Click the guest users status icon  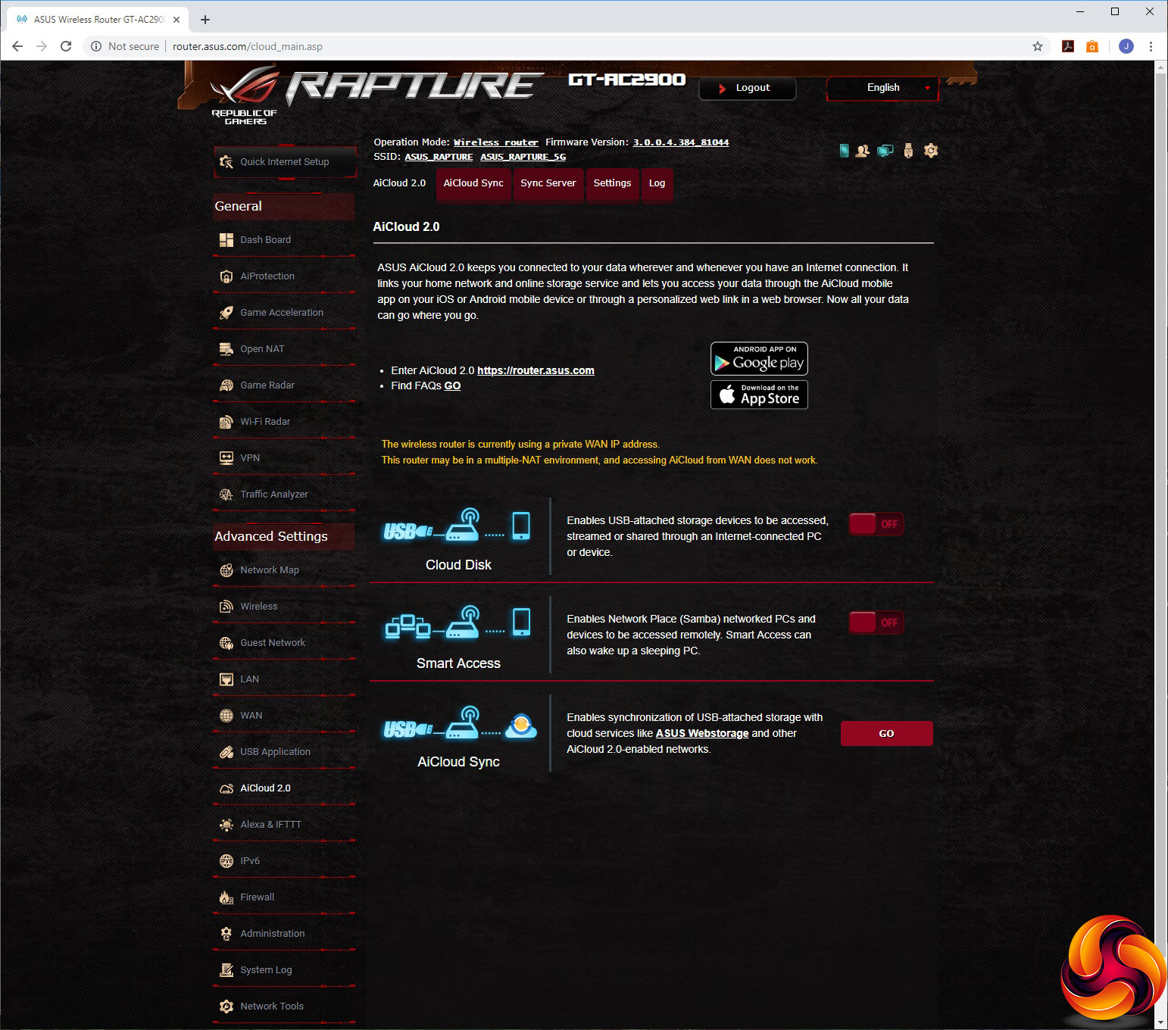click(x=862, y=151)
